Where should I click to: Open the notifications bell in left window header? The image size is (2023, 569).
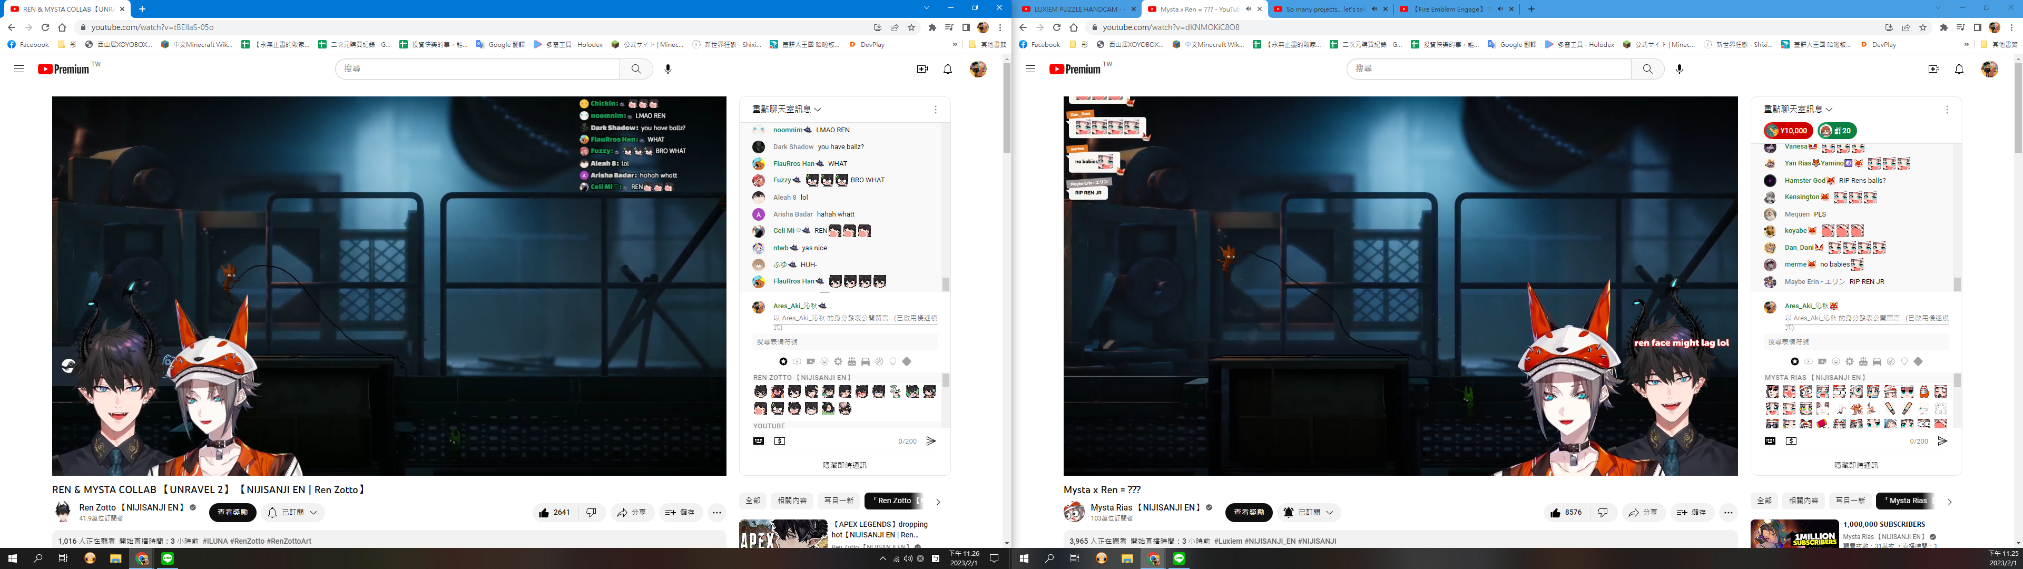pyautogui.click(x=948, y=69)
